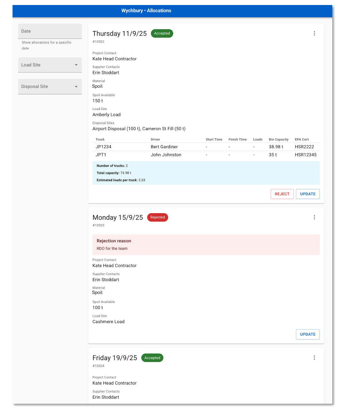Expand the Disposal Site dropdown arrow
347x415 pixels.
point(76,87)
